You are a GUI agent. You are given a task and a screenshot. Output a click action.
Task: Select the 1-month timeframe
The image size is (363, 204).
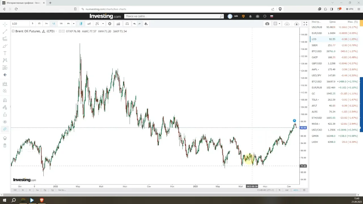[61, 24]
